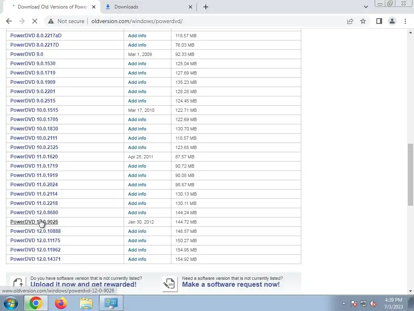Select the Download Old Versions tab
414x311 pixels.
(x=51, y=7)
